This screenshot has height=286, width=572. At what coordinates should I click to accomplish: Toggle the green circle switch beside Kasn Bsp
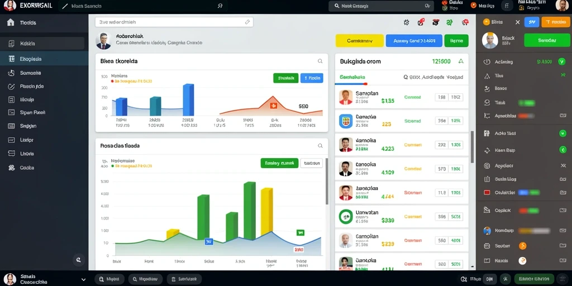[563, 150]
